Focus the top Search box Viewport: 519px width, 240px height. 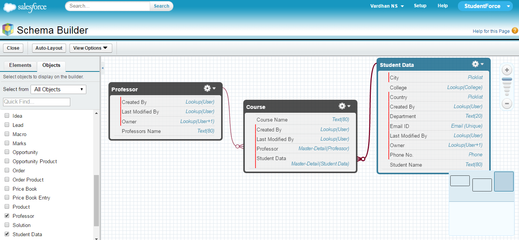[108, 6]
